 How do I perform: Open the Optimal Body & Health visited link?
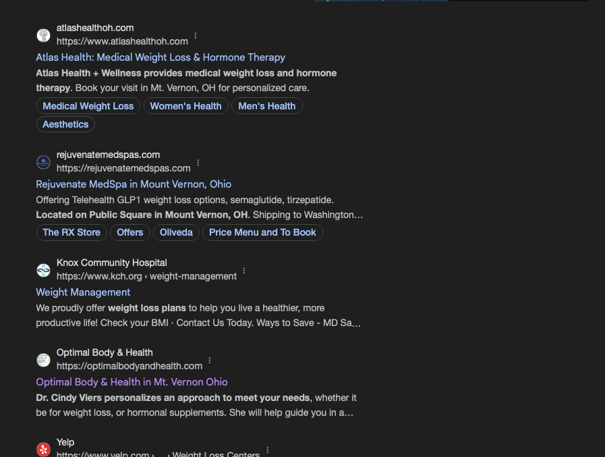coord(132,382)
